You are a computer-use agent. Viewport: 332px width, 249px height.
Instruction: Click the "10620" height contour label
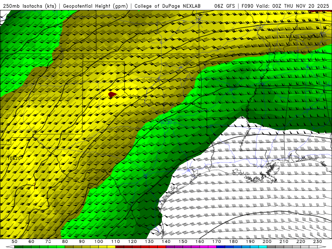(14, 158)
